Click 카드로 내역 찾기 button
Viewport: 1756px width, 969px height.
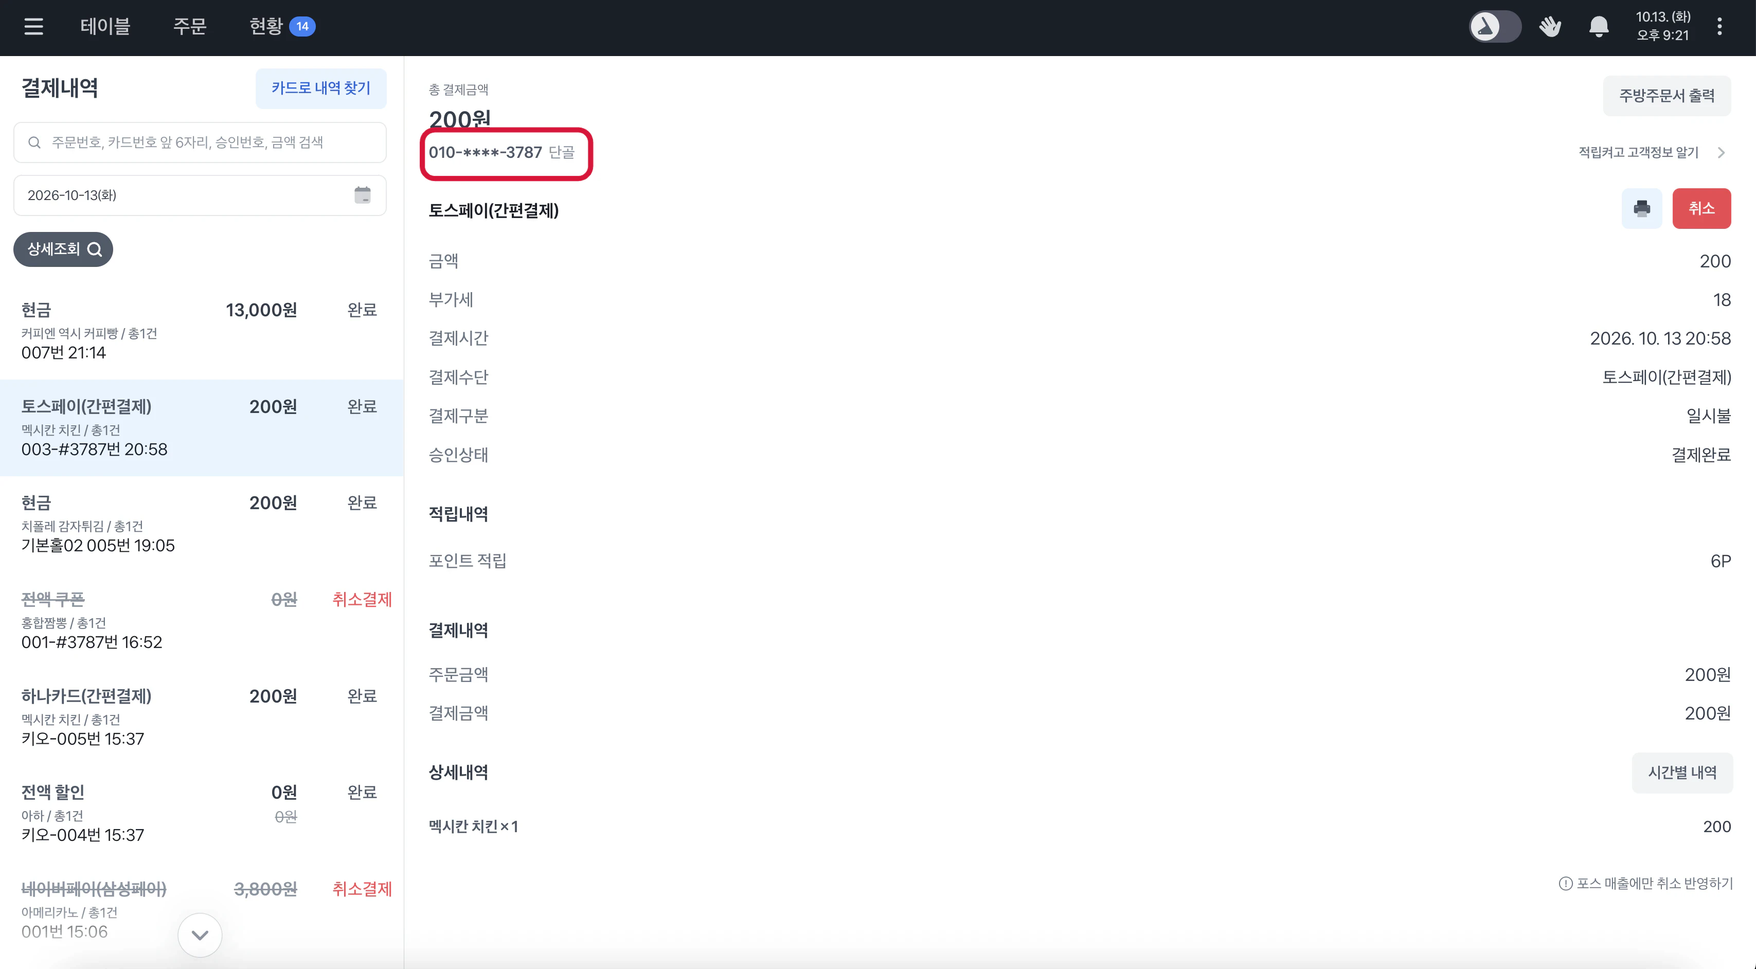click(x=321, y=88)
